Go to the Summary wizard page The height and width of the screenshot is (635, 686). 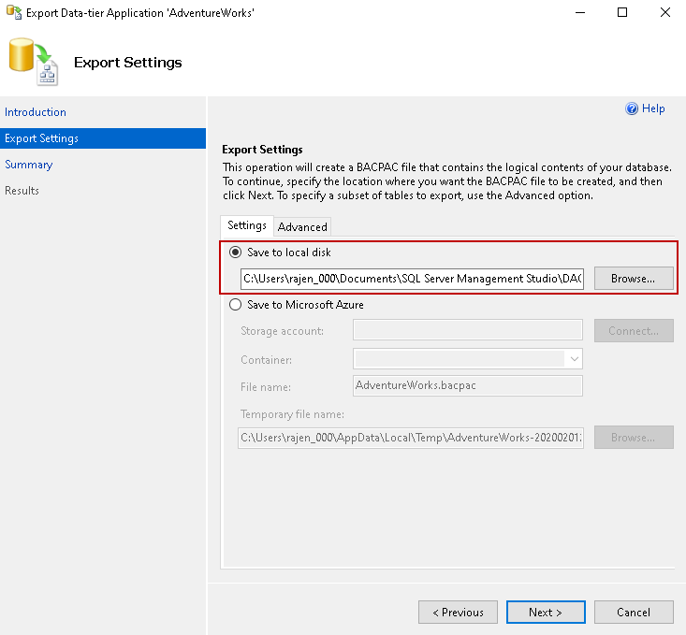[x=29, y=165]
